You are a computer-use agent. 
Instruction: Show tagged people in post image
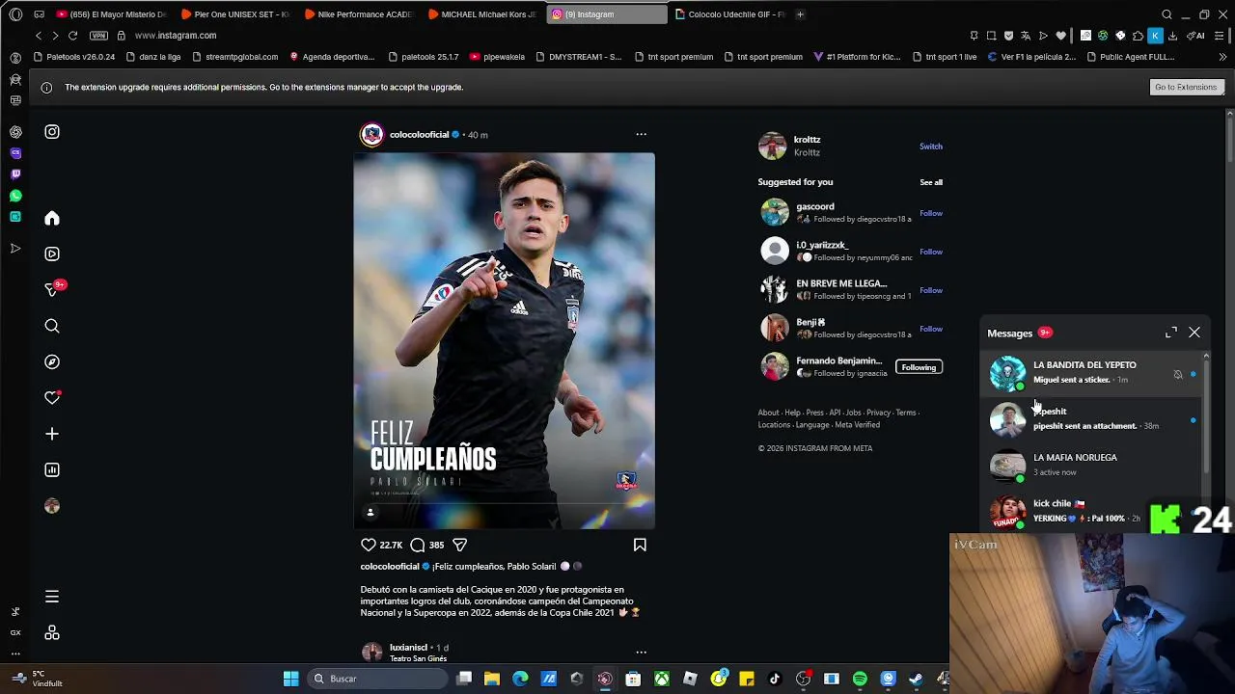point(370,512)
